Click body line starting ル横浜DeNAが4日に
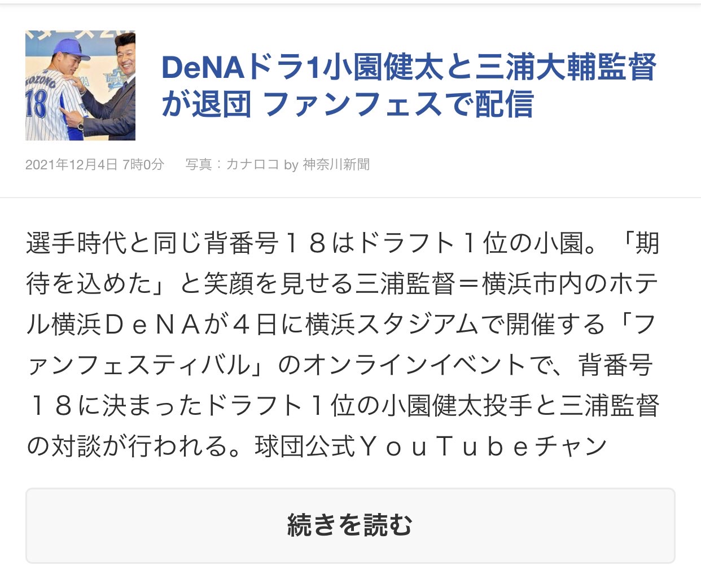Screen dimensions: 701x583 [343, 325]
